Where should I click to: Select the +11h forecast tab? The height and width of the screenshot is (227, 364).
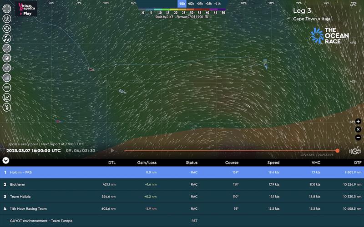pyautogui.click(x=217, y=4)
